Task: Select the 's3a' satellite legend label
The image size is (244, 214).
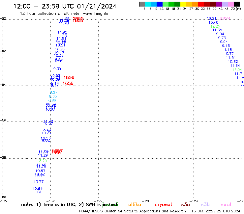Action: click(185, 204)
